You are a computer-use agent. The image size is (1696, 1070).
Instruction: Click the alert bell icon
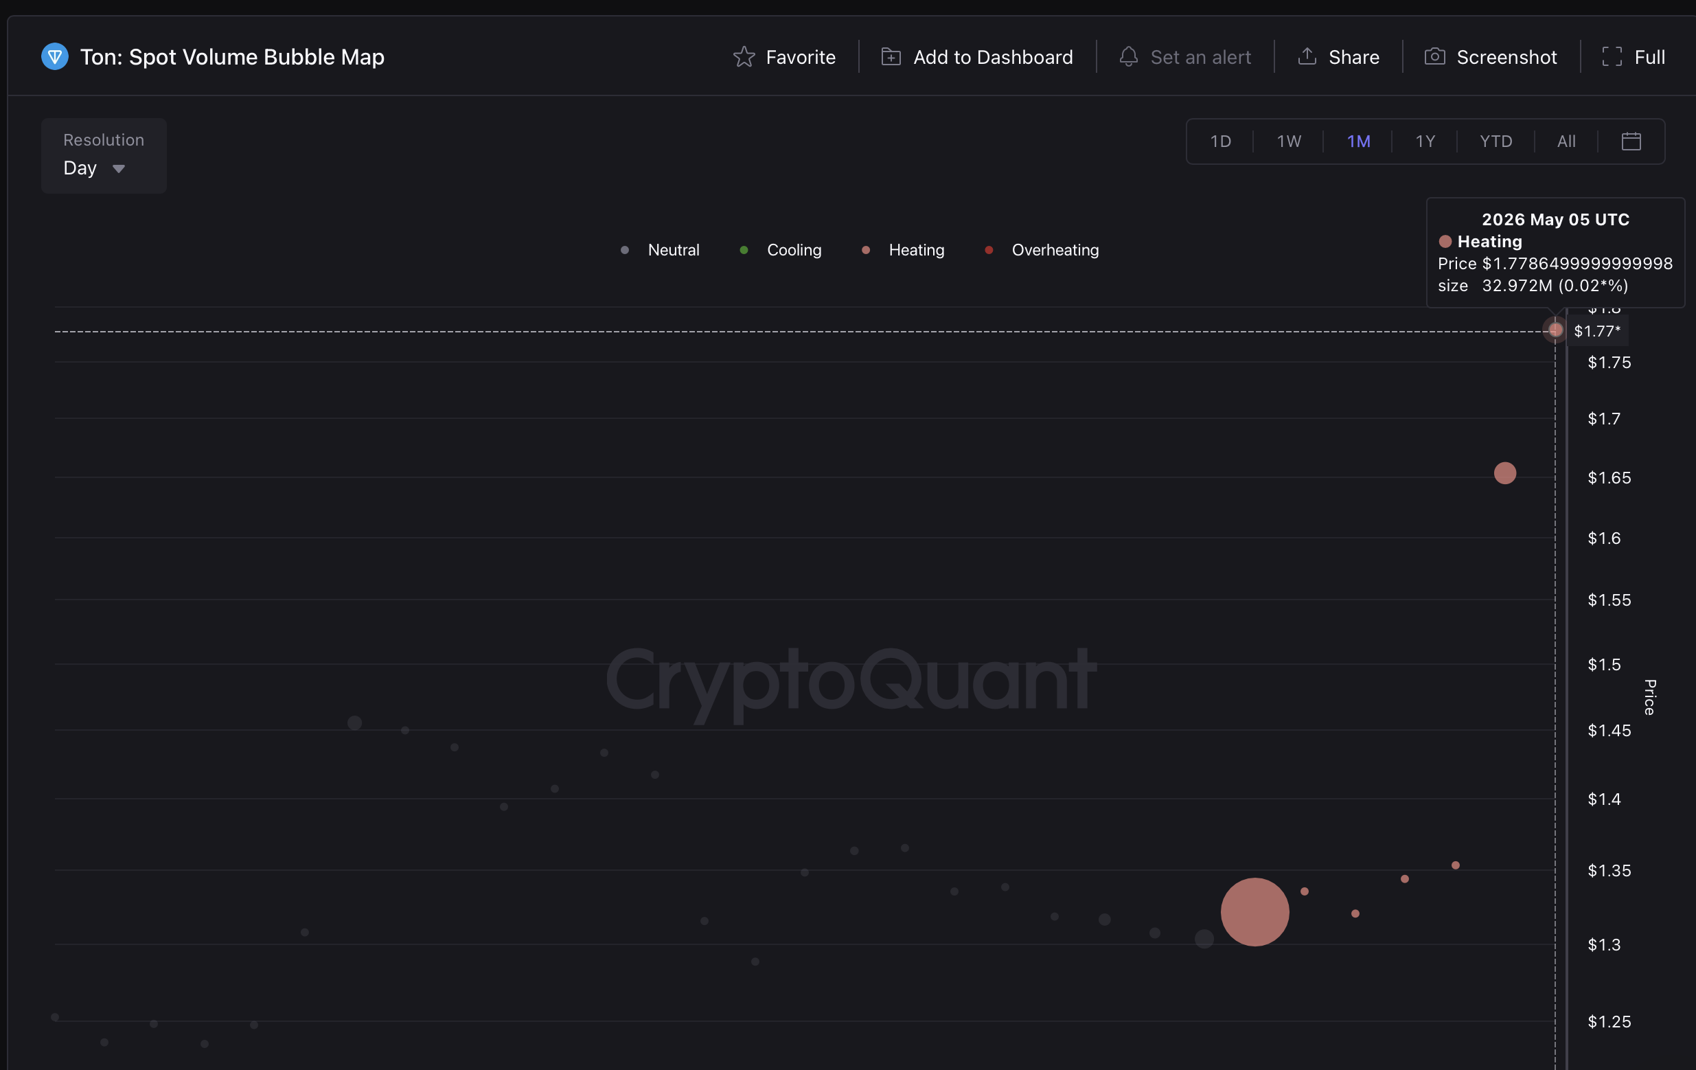(1128, 56)
